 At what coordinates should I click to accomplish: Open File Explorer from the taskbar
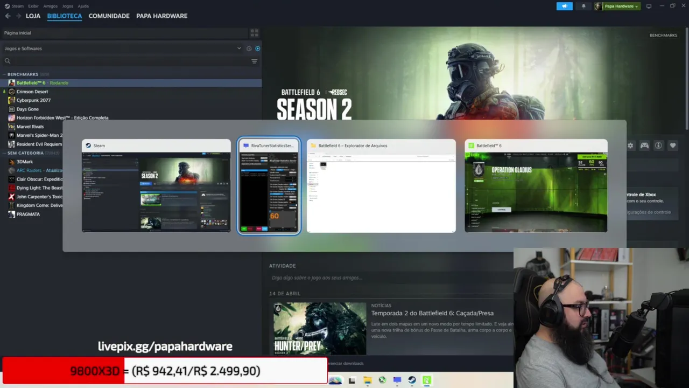(x=367, y=380)
